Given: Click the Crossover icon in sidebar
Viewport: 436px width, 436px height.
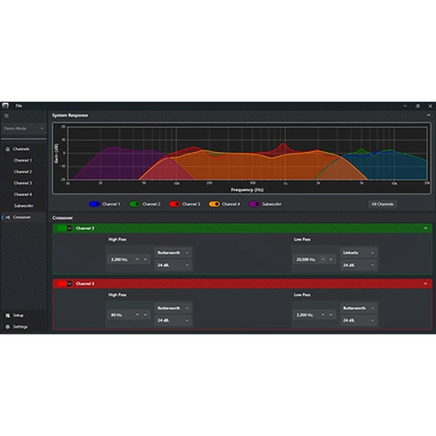Looking at the screenshot, I should [7, 217].
